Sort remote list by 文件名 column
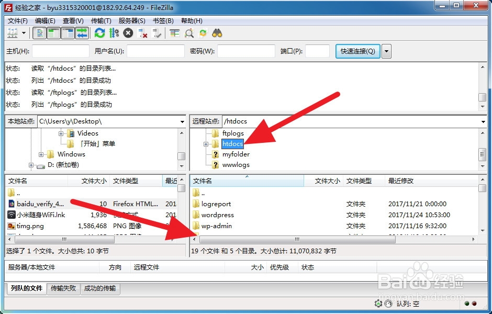 247,181
